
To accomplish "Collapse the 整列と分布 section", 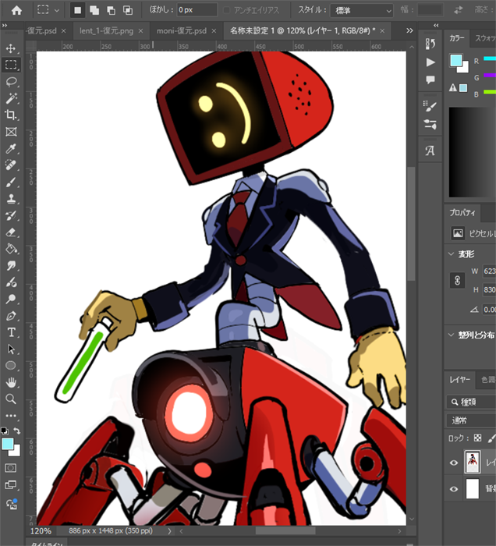I will 451,335.
